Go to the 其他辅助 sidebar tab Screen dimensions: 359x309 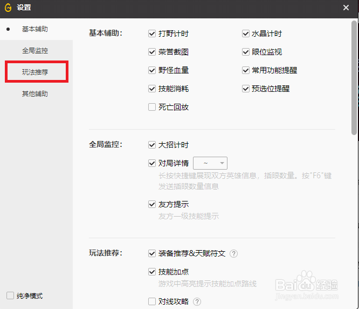tap(35, 93)
